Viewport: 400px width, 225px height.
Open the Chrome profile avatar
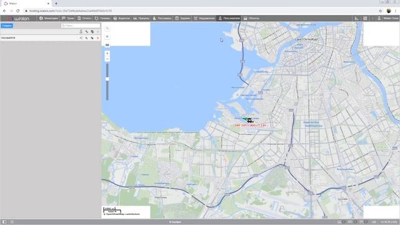point(389,11)
